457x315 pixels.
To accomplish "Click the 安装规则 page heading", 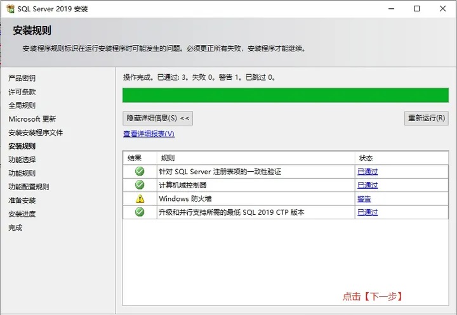I will tap(32, 30).
